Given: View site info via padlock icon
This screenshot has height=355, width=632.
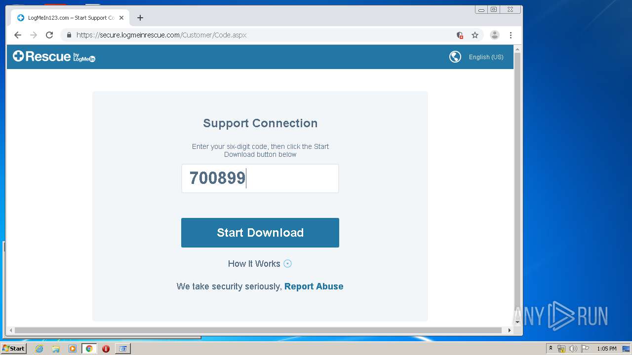Looking at the screenshot, I should 69,35.
